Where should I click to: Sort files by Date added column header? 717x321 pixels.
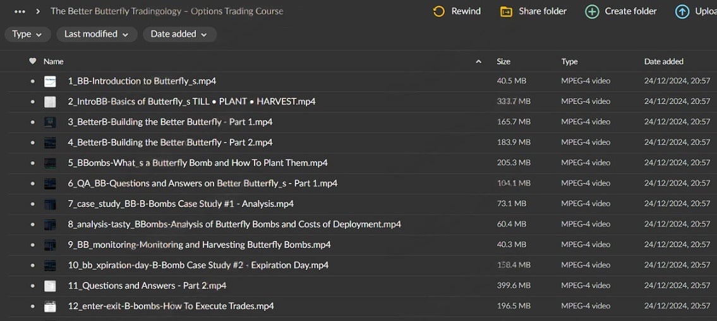point(663,61)
